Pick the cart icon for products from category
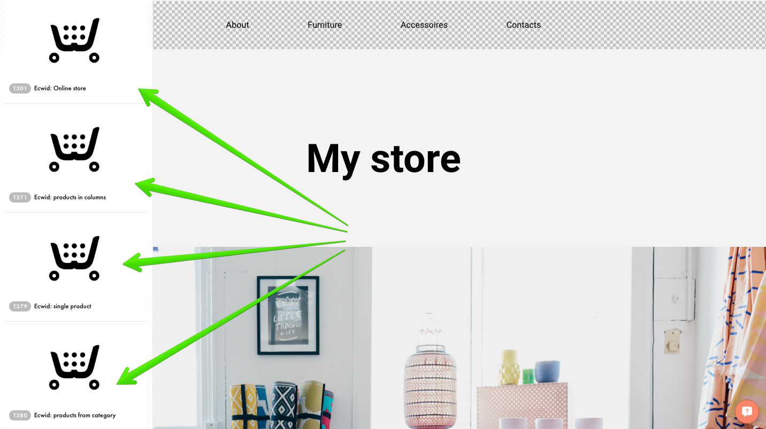The height and width of the screenshot is (429, 766). point(74,368)
